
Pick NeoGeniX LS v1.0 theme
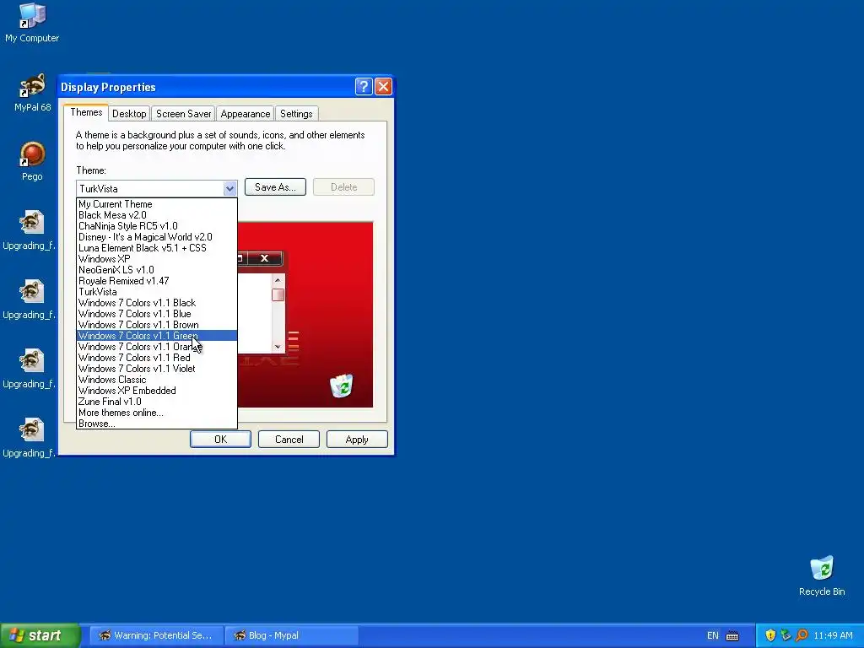(156, 270)
